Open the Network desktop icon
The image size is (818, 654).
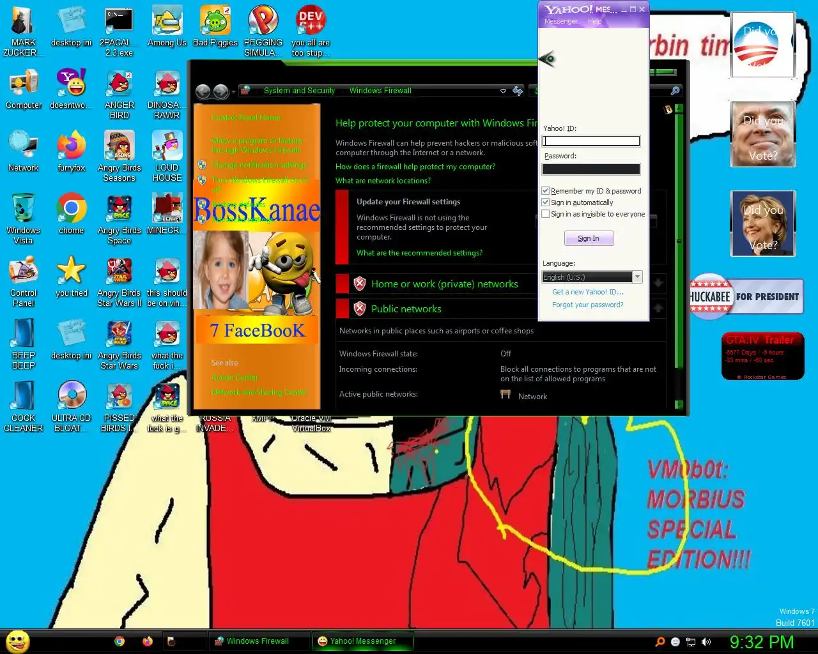click(x=23, y=152)
